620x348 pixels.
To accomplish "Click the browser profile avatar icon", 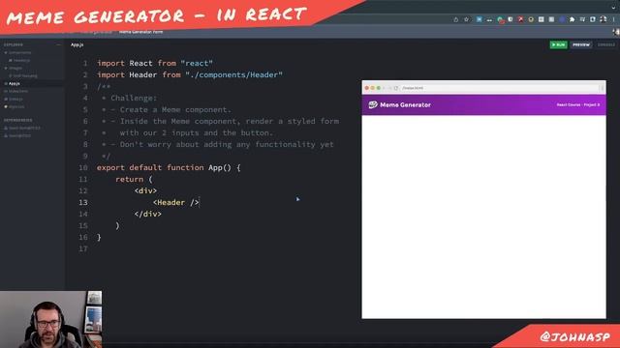I will tap(604, 19).
